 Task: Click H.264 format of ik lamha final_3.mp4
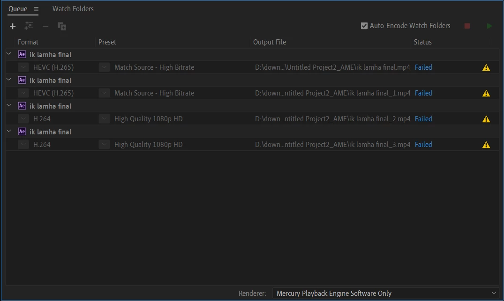[42, 144]
